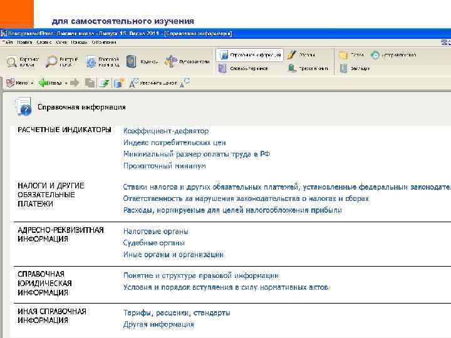
Task: Open the Прожиточный минимум link
Action: tap(165, 166)
